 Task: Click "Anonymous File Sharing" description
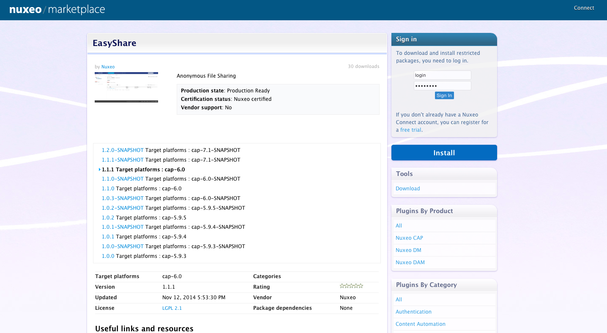(x=206, y=76)
